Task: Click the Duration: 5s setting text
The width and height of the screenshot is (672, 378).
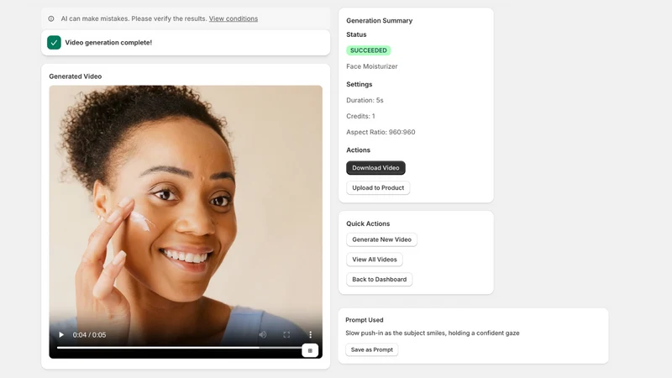Action: point(365,100)
